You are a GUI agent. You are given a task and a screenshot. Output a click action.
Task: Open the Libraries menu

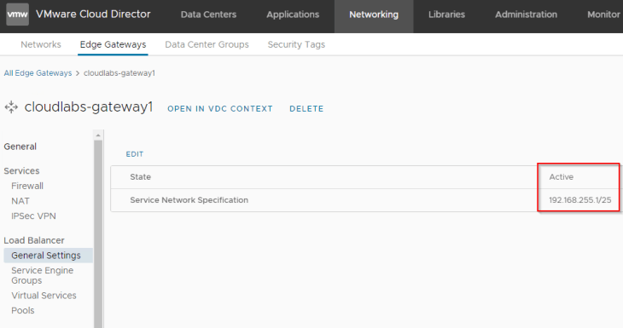[446, 14]
